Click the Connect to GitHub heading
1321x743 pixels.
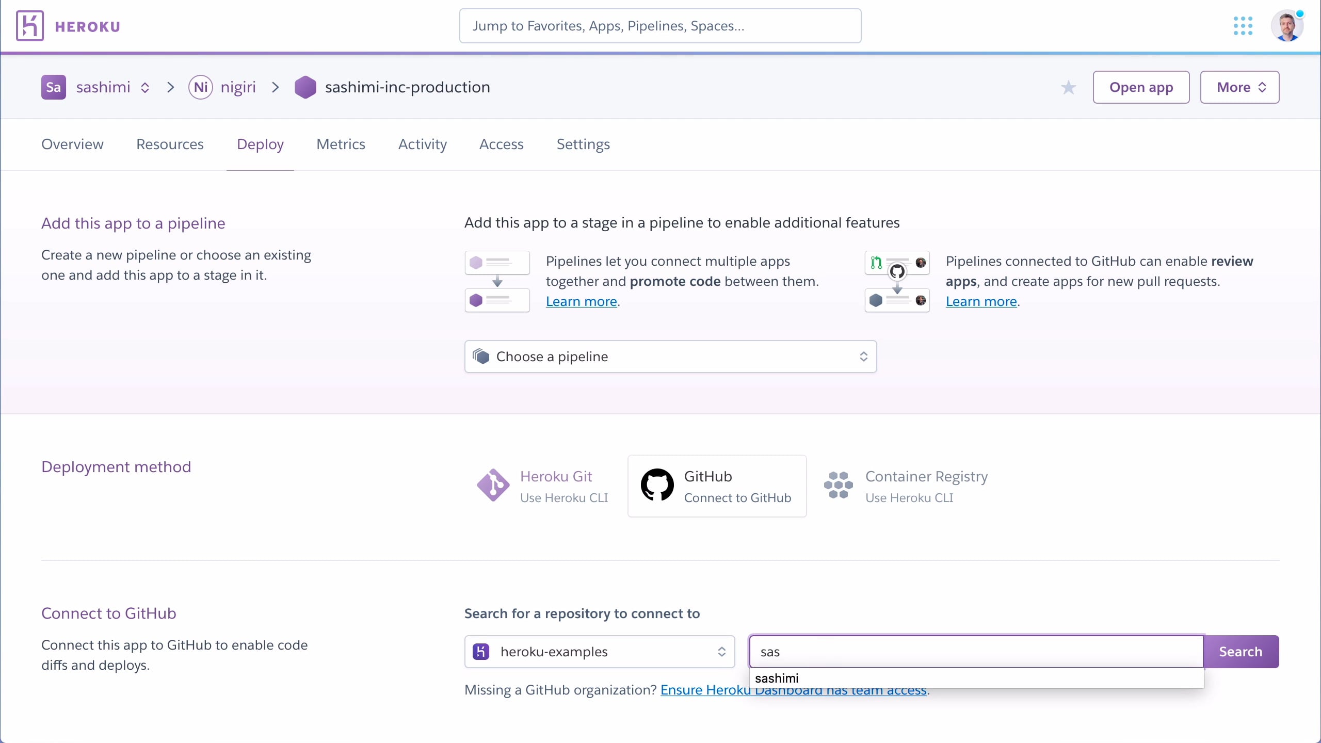click(x=109, y=613)
